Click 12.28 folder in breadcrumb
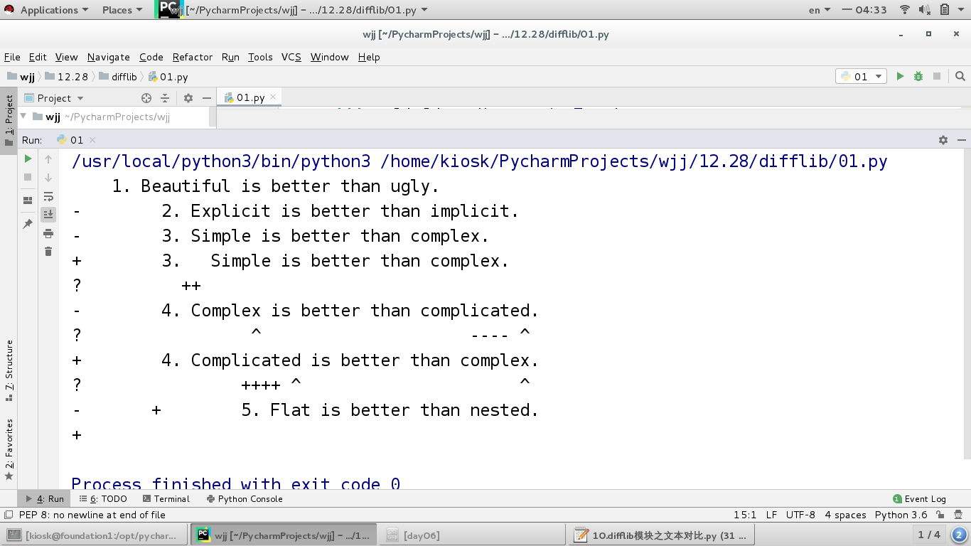 pyautogui.click(x=67, y=77)
